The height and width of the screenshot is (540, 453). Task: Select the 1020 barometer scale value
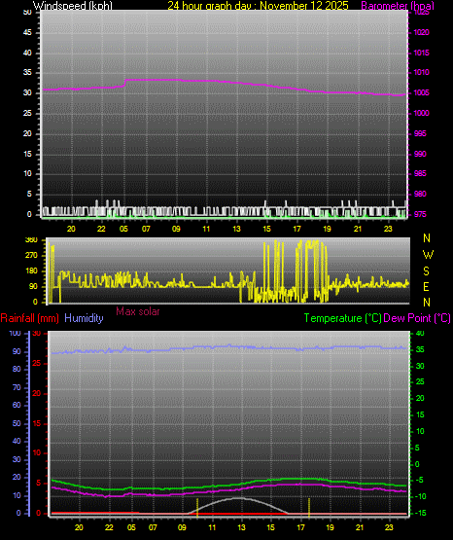421,32
